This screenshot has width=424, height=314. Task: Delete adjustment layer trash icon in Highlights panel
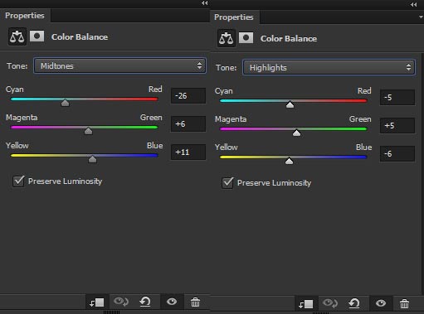[404, 304]
